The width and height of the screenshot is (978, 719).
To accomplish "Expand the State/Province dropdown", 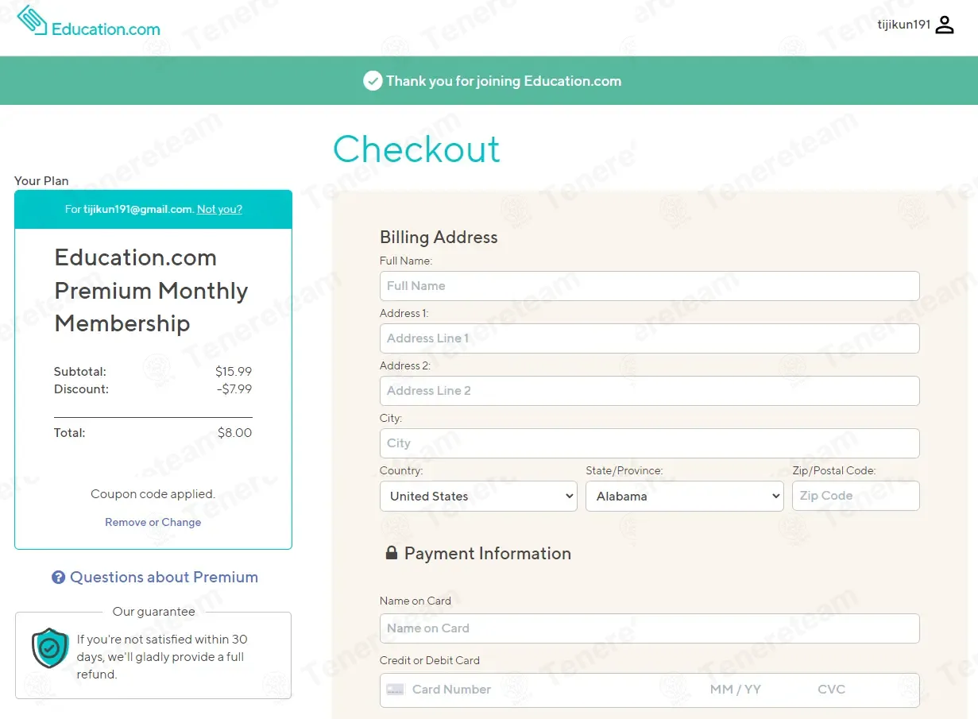I will click(x=684, y=496).
